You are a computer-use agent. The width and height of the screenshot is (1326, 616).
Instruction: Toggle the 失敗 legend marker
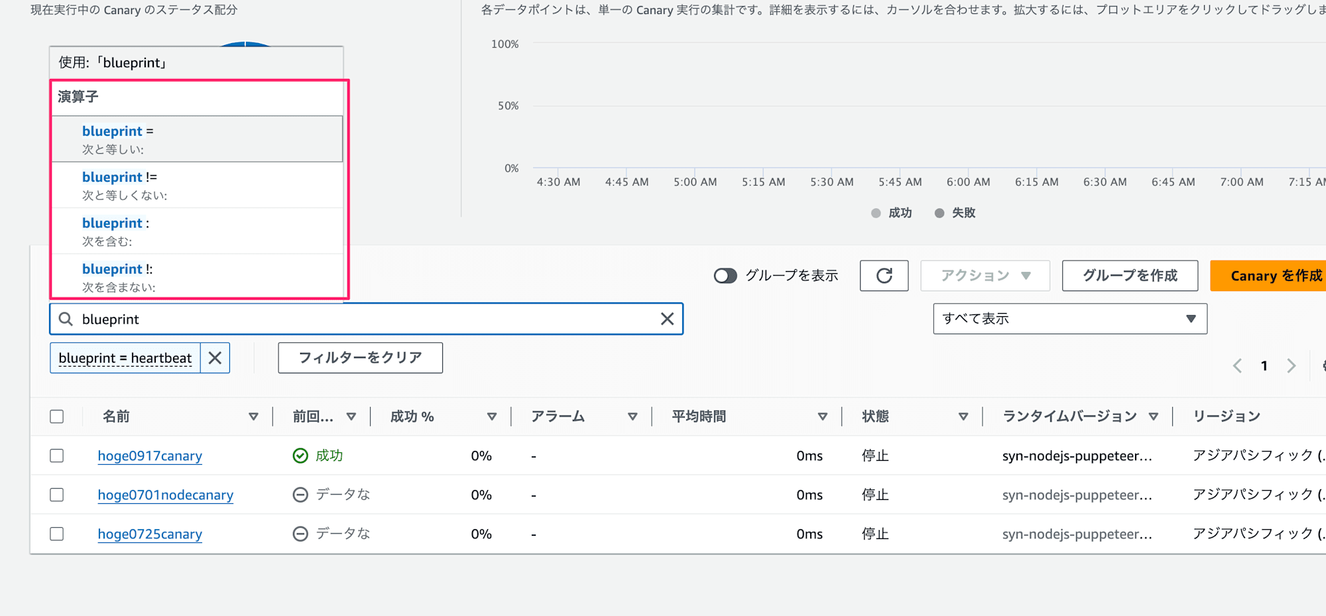939,213
